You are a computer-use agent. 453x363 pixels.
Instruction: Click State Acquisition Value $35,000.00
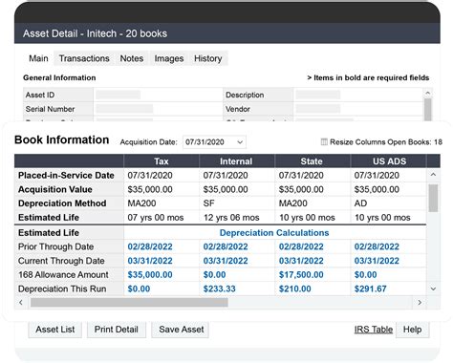click(x=301, y=189)
